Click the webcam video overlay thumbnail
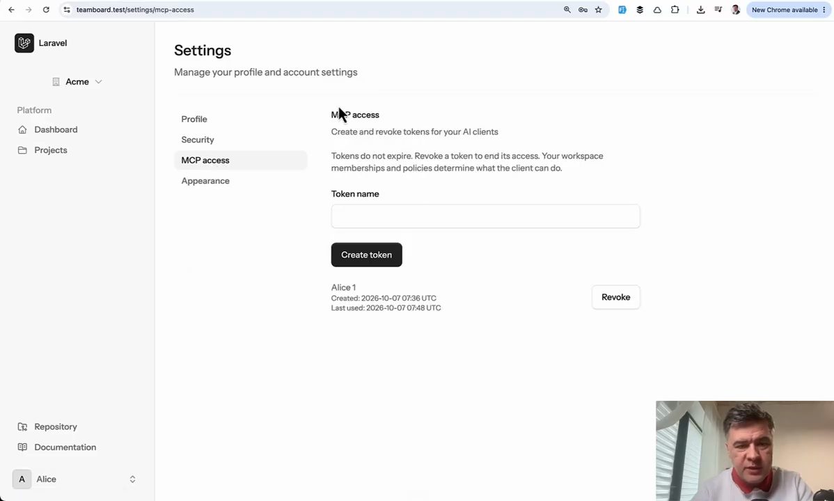 [x=745, y=451]
